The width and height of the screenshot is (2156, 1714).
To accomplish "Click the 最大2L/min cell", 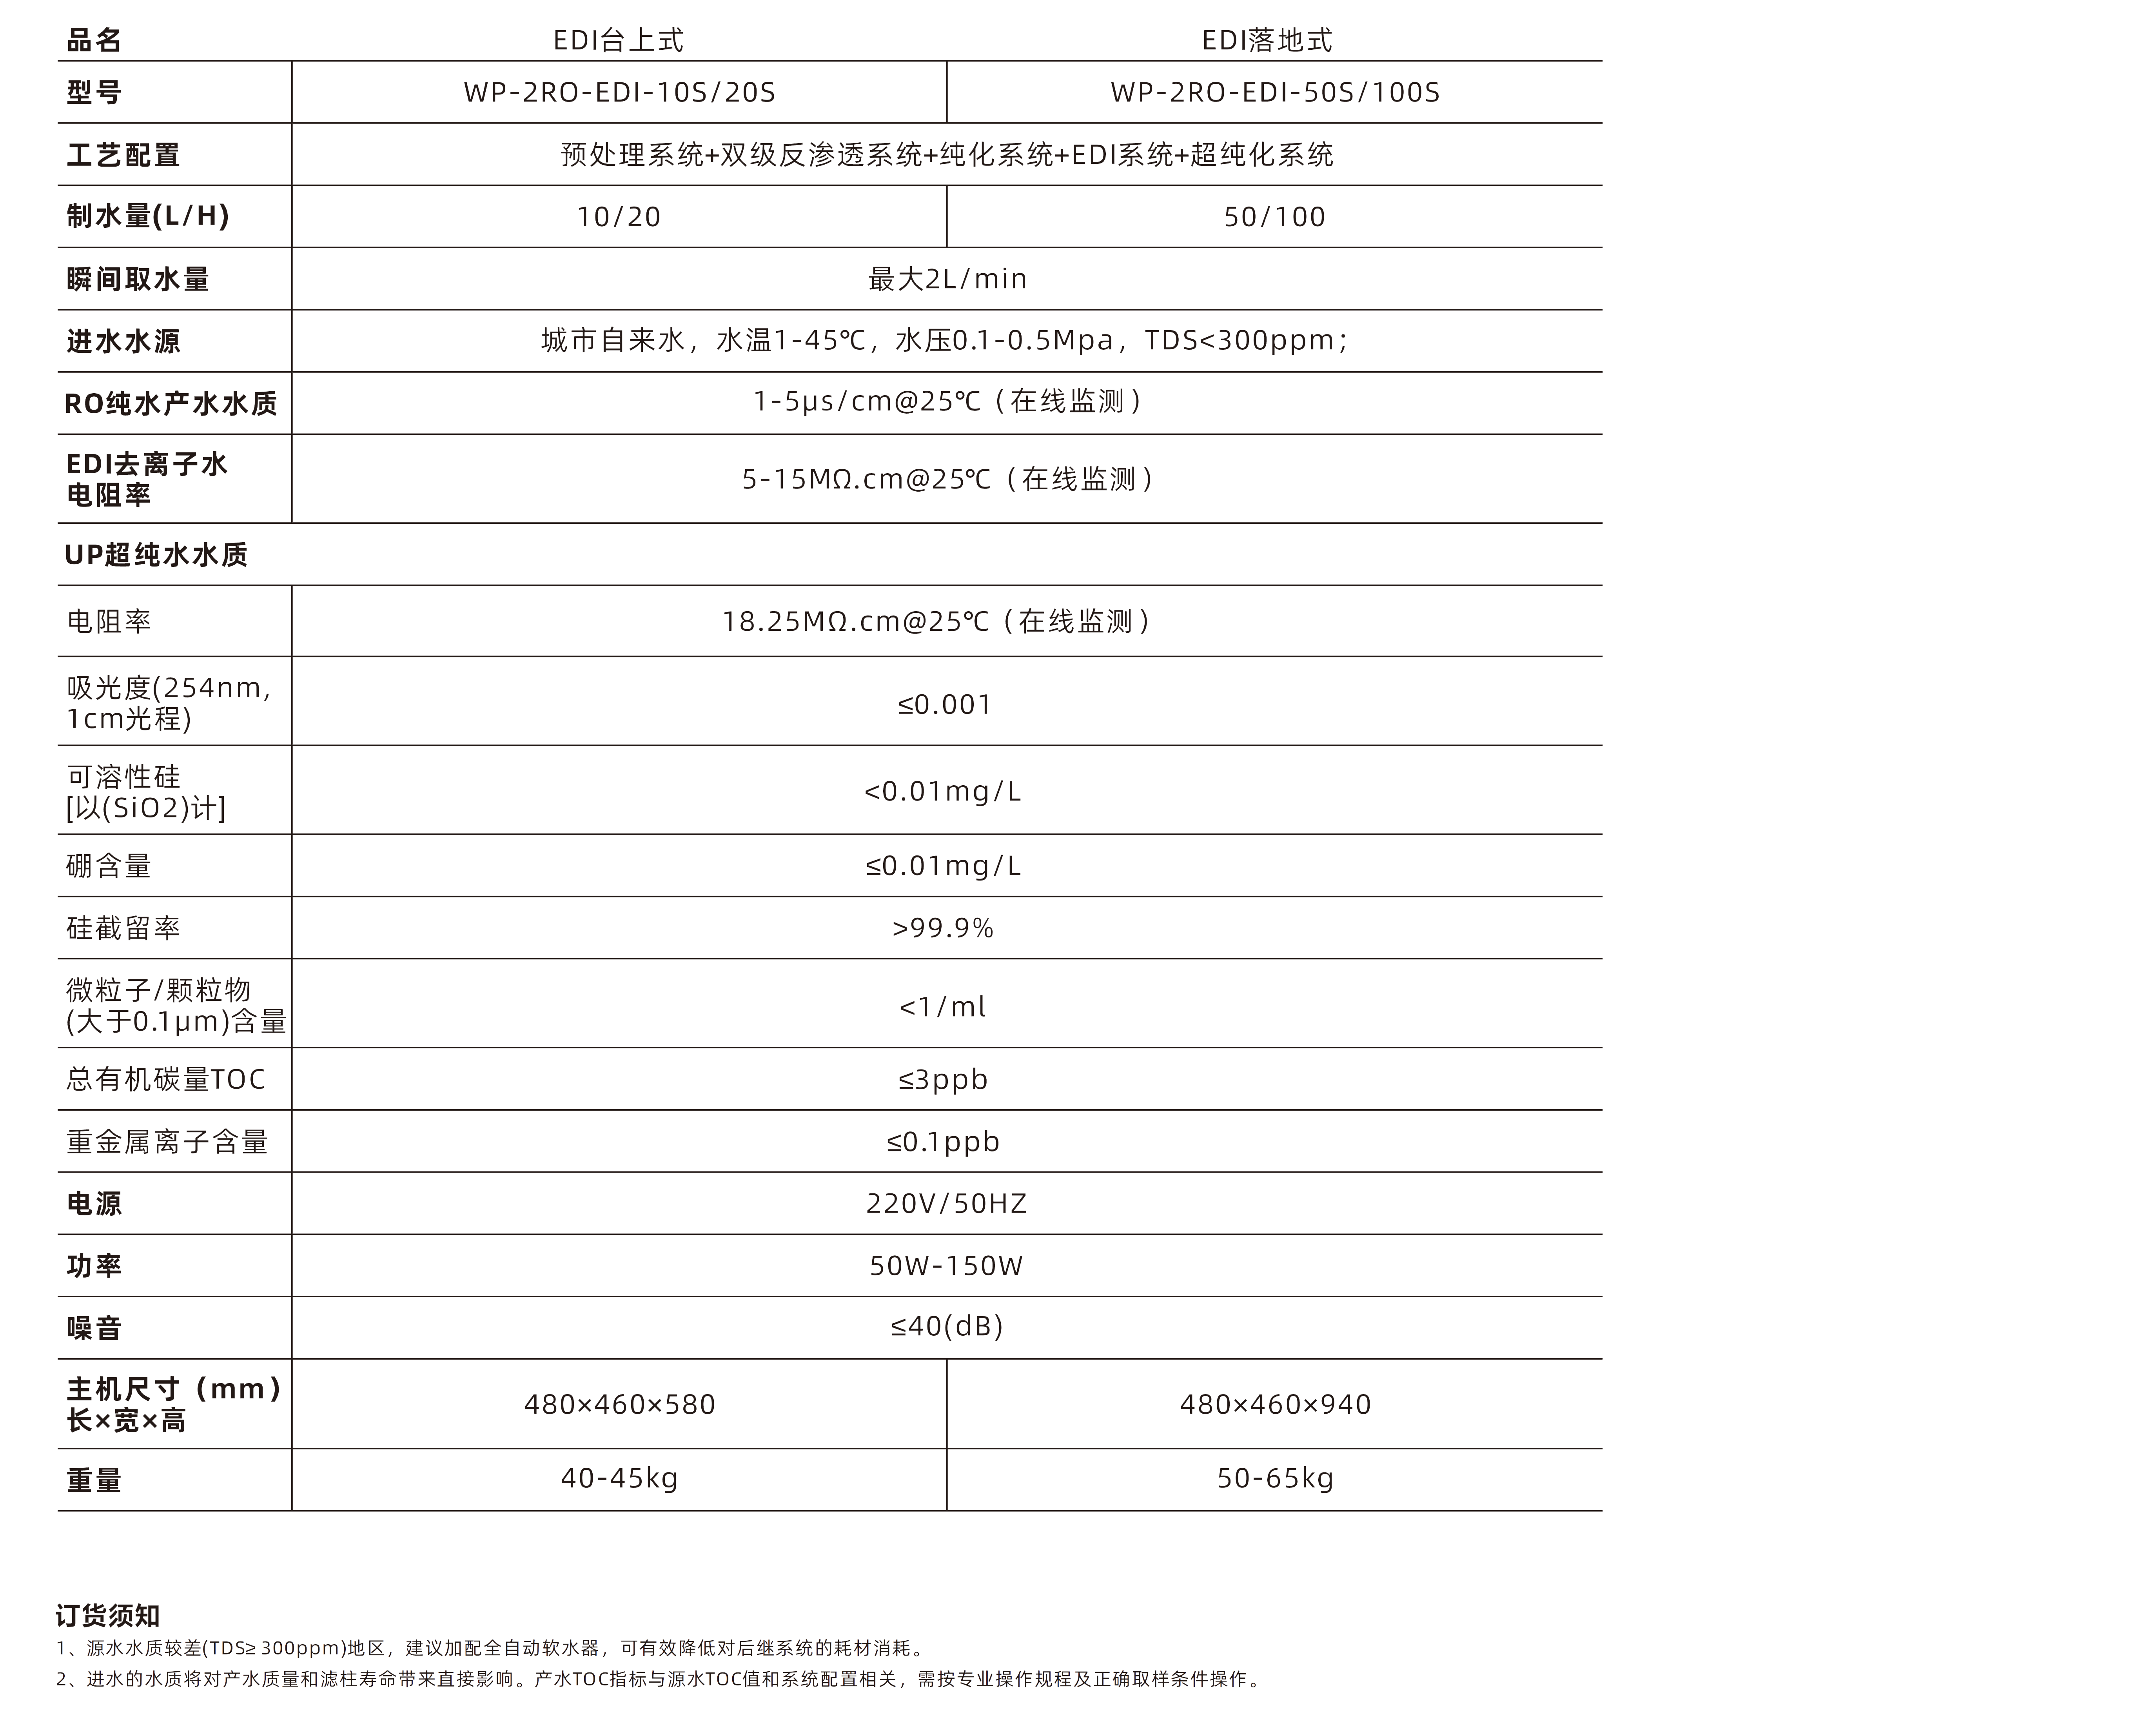I will click(x=947, y=279).
